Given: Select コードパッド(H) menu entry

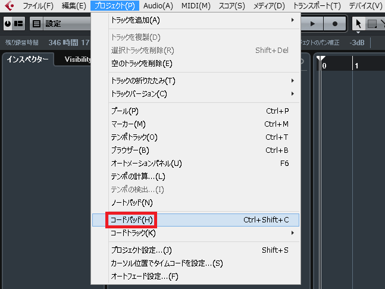Looking at the screenshot, I should [x=196, y=220].
